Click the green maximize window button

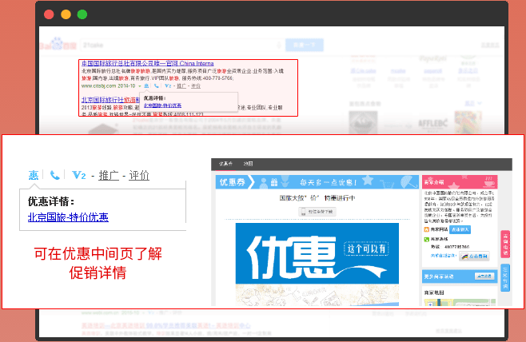tap(82, 14)
